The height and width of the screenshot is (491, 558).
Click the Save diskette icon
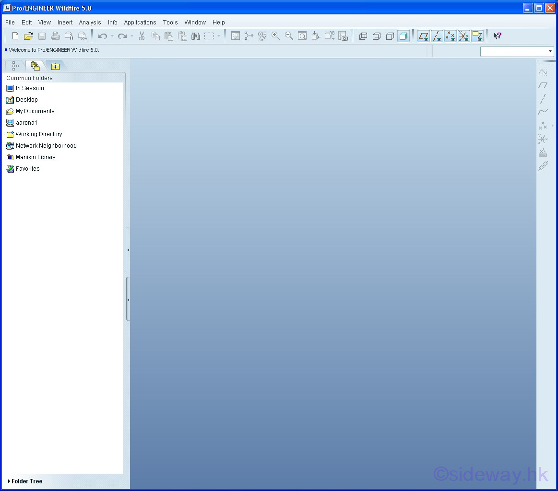[x=42, y=36]
